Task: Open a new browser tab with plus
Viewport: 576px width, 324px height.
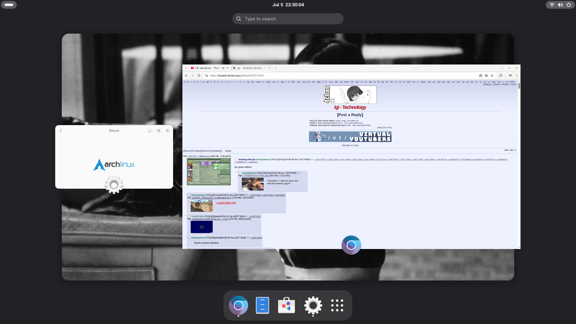Action: click(x=276, y=68)
